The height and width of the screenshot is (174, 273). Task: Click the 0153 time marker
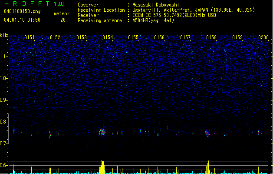[82, 37]
